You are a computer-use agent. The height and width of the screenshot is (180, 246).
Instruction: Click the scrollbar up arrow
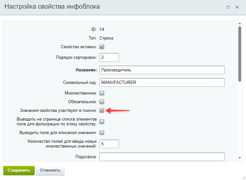[x=240, y=23]
